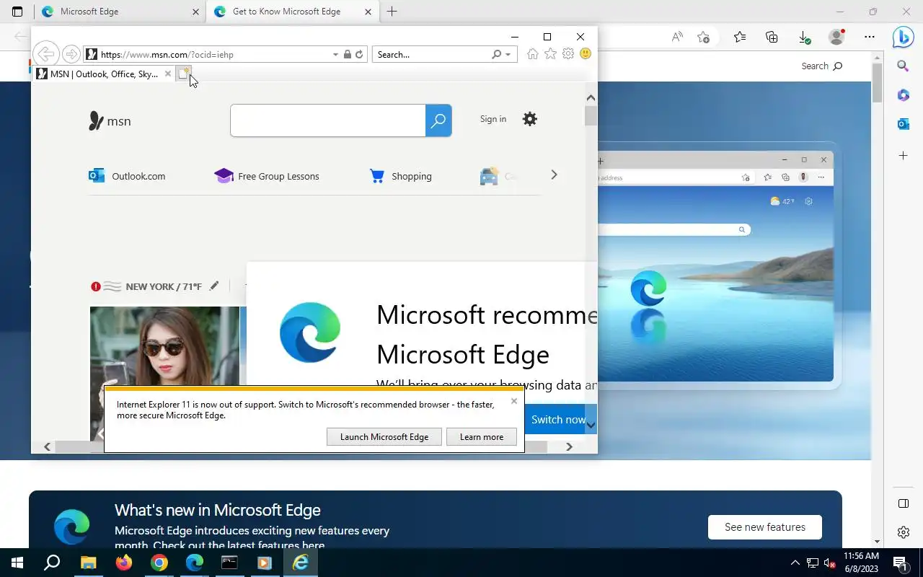Viewport: 923px width, 577px height.
Task: Open Edge downloads icon
Action: pyautogui.click(x=804, y=37)
